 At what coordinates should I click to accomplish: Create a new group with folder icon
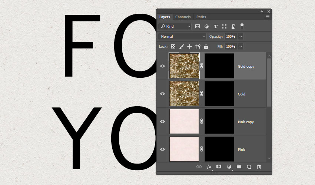point(239,167)
